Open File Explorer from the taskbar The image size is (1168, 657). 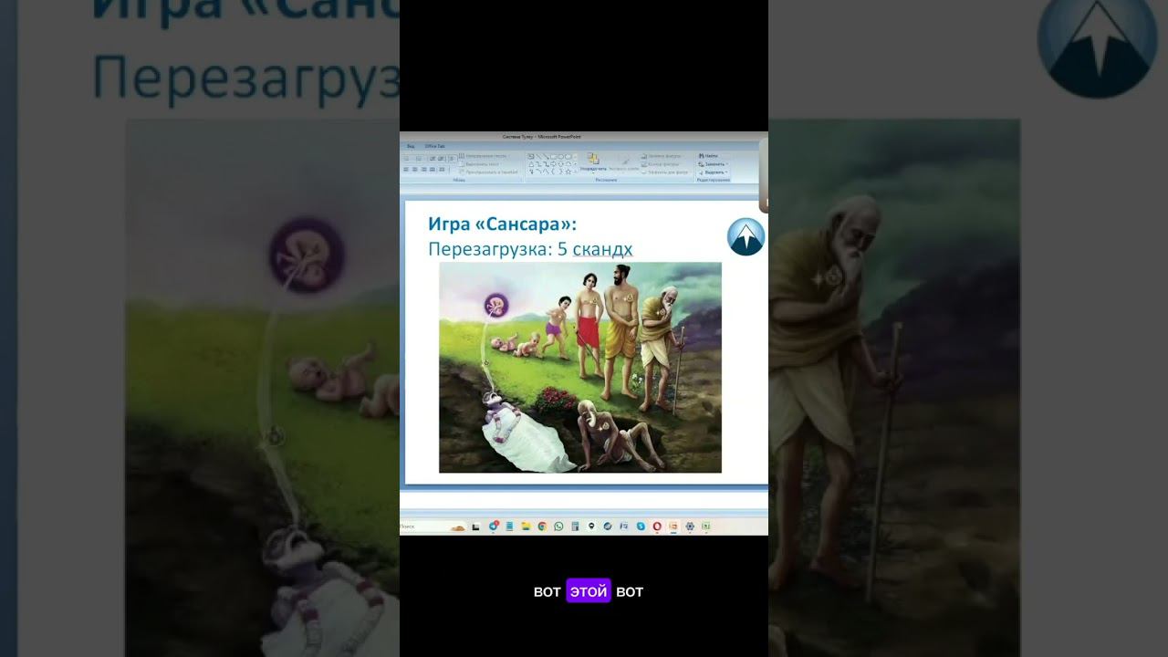526,527
